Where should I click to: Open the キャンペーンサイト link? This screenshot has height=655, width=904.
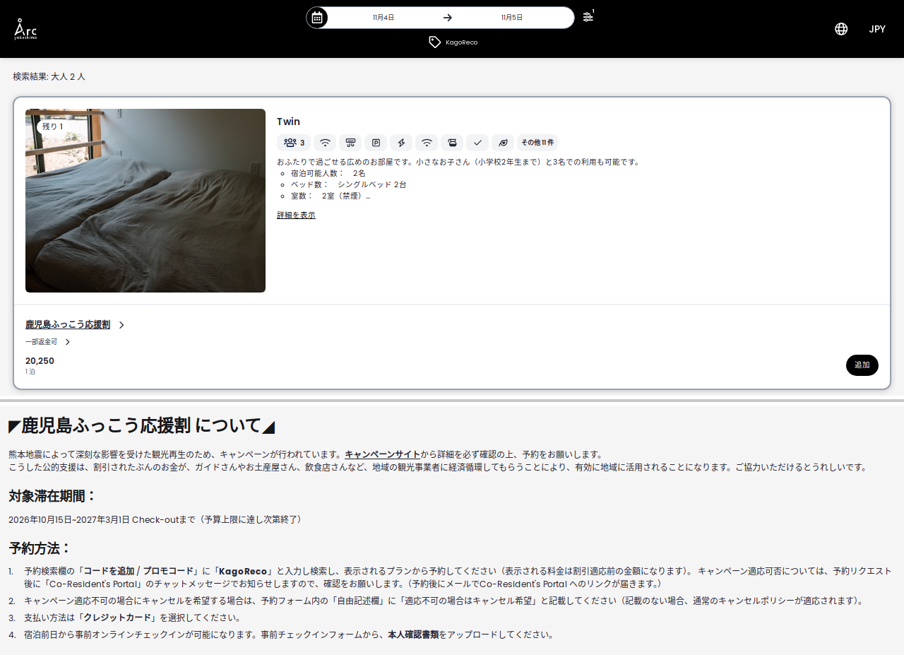point(382,454)
